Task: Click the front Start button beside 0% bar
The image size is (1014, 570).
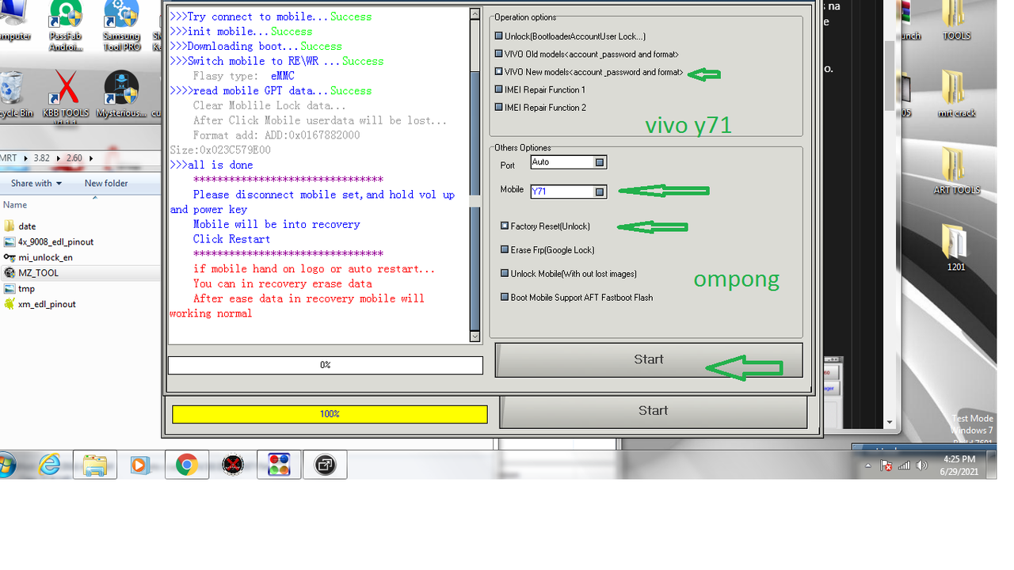Action: point(649,359)
